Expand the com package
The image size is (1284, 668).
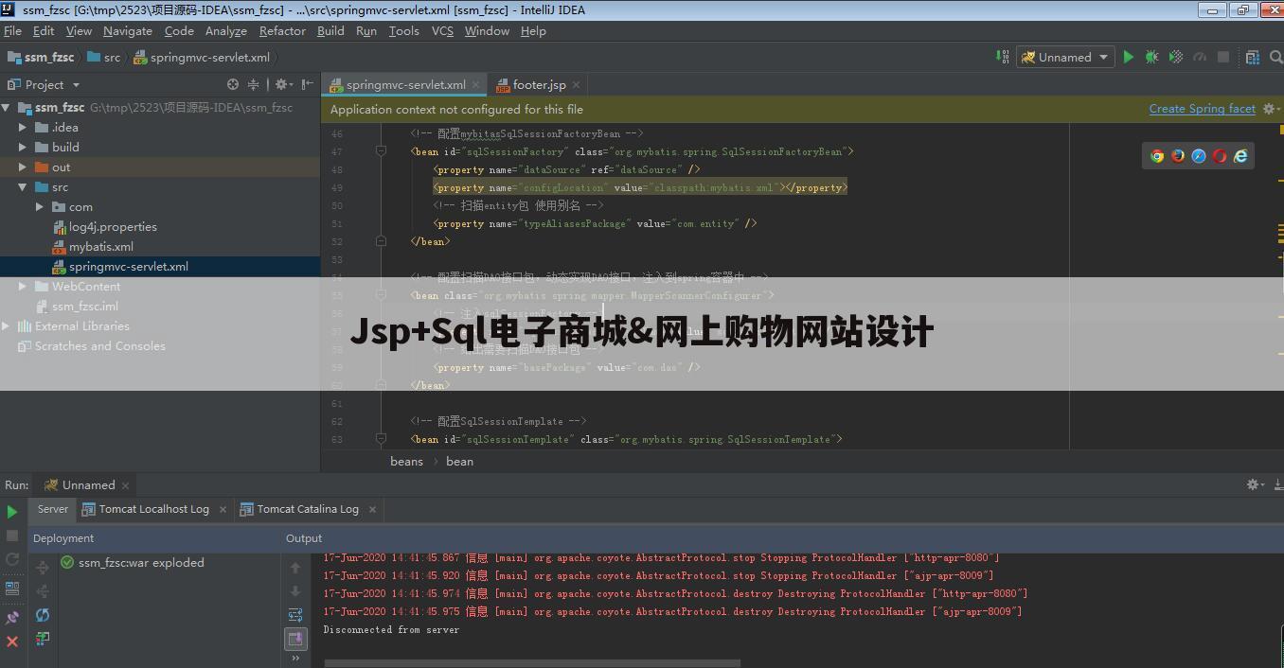coord(40,207)
